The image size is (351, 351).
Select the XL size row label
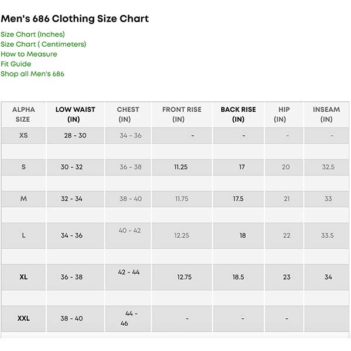coord(23,277)
